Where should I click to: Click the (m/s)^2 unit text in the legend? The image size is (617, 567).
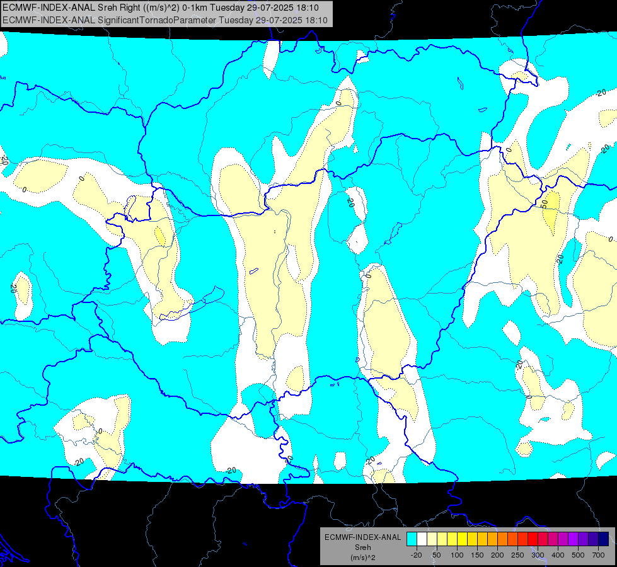(x=363, y=558)
